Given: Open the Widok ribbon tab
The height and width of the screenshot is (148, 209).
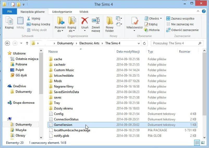Looking at the screenshot, I should (84, 12).
